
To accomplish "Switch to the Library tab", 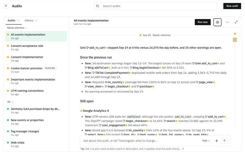I will tap(31, 21).
